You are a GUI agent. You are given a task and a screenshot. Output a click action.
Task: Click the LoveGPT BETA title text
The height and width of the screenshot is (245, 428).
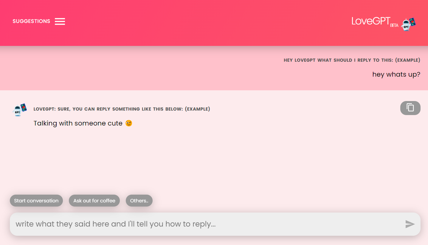(x=375, y=21)
